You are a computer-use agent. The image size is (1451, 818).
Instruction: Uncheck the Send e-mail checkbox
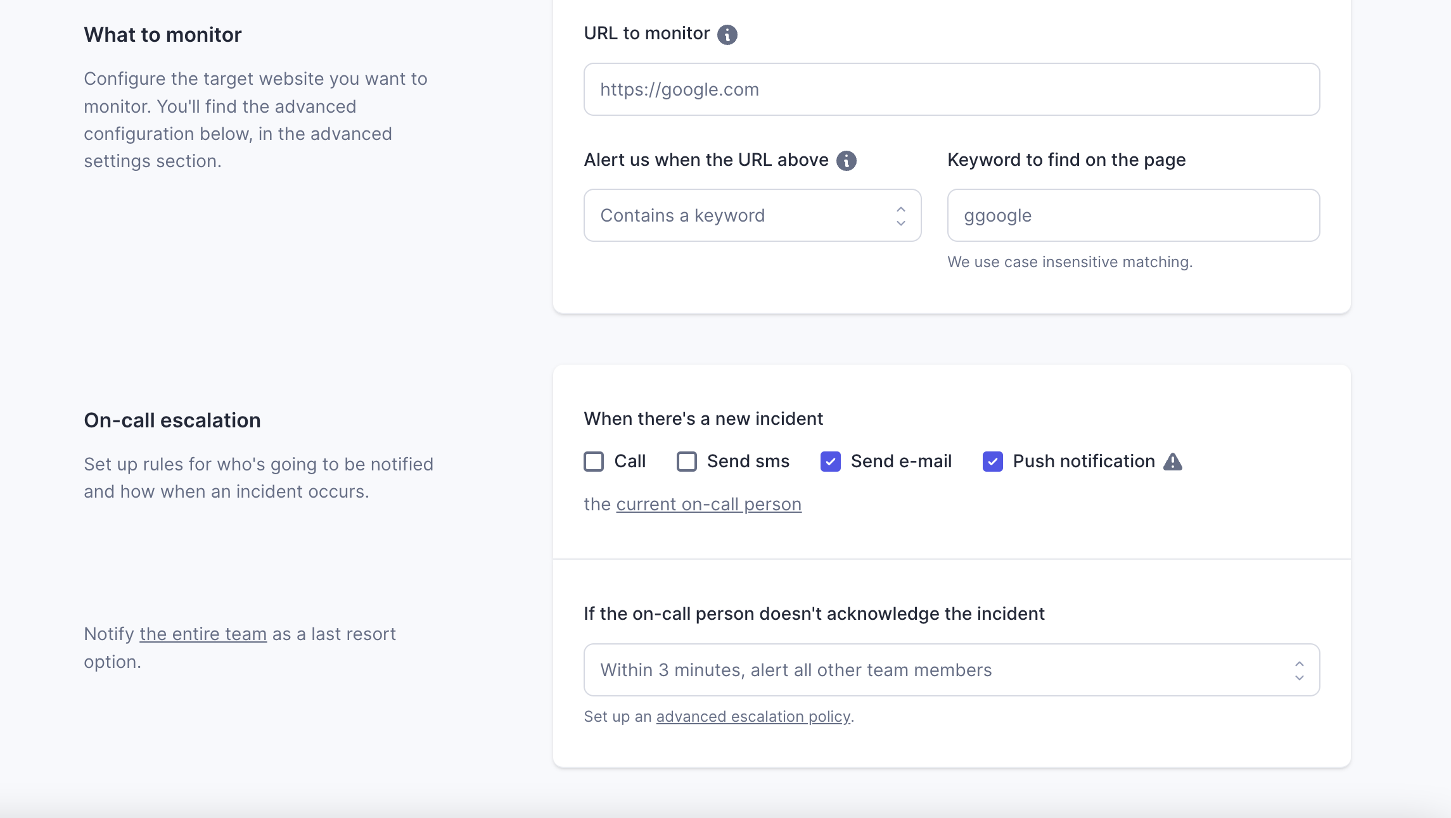tap(830, 462)
